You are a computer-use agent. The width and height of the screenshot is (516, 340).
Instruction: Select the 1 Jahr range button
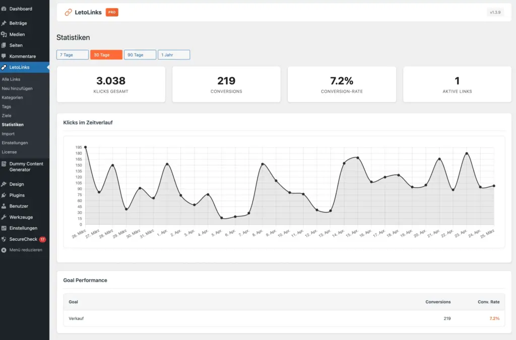tap(174, 54)
